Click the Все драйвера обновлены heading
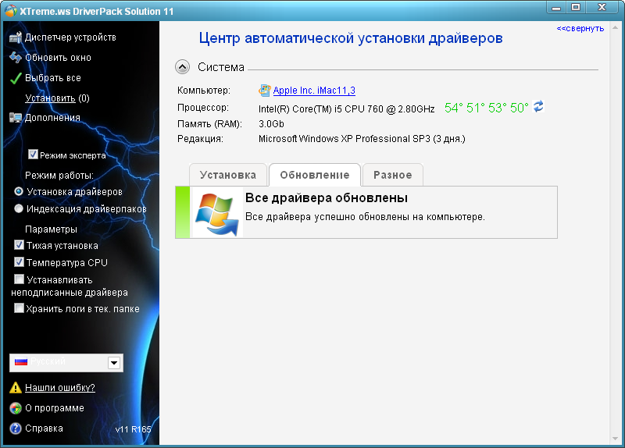Viewport: 625px width, 448px height. click(327, 198)
